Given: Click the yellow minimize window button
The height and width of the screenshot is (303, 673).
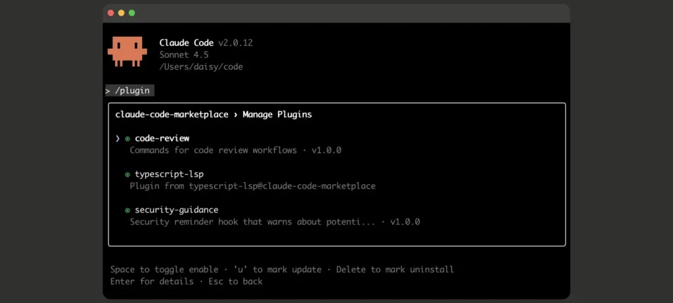Looking at the screenshot, I should (121, 13).
